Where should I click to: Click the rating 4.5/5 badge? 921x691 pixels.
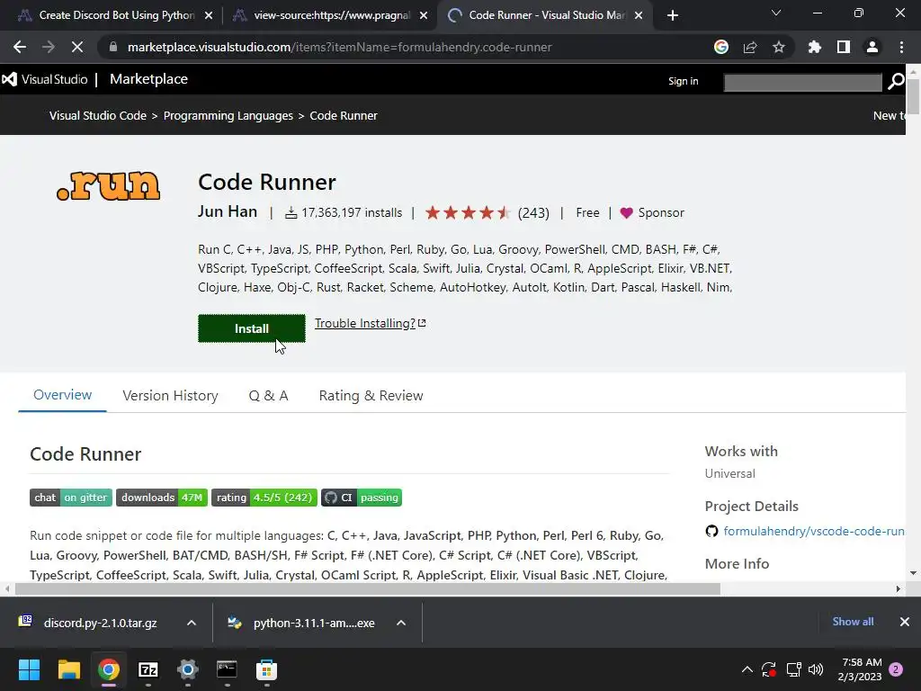pos(264,498)
